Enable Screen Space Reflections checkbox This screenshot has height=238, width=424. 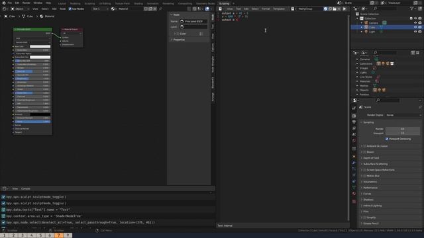coord(364,170)
